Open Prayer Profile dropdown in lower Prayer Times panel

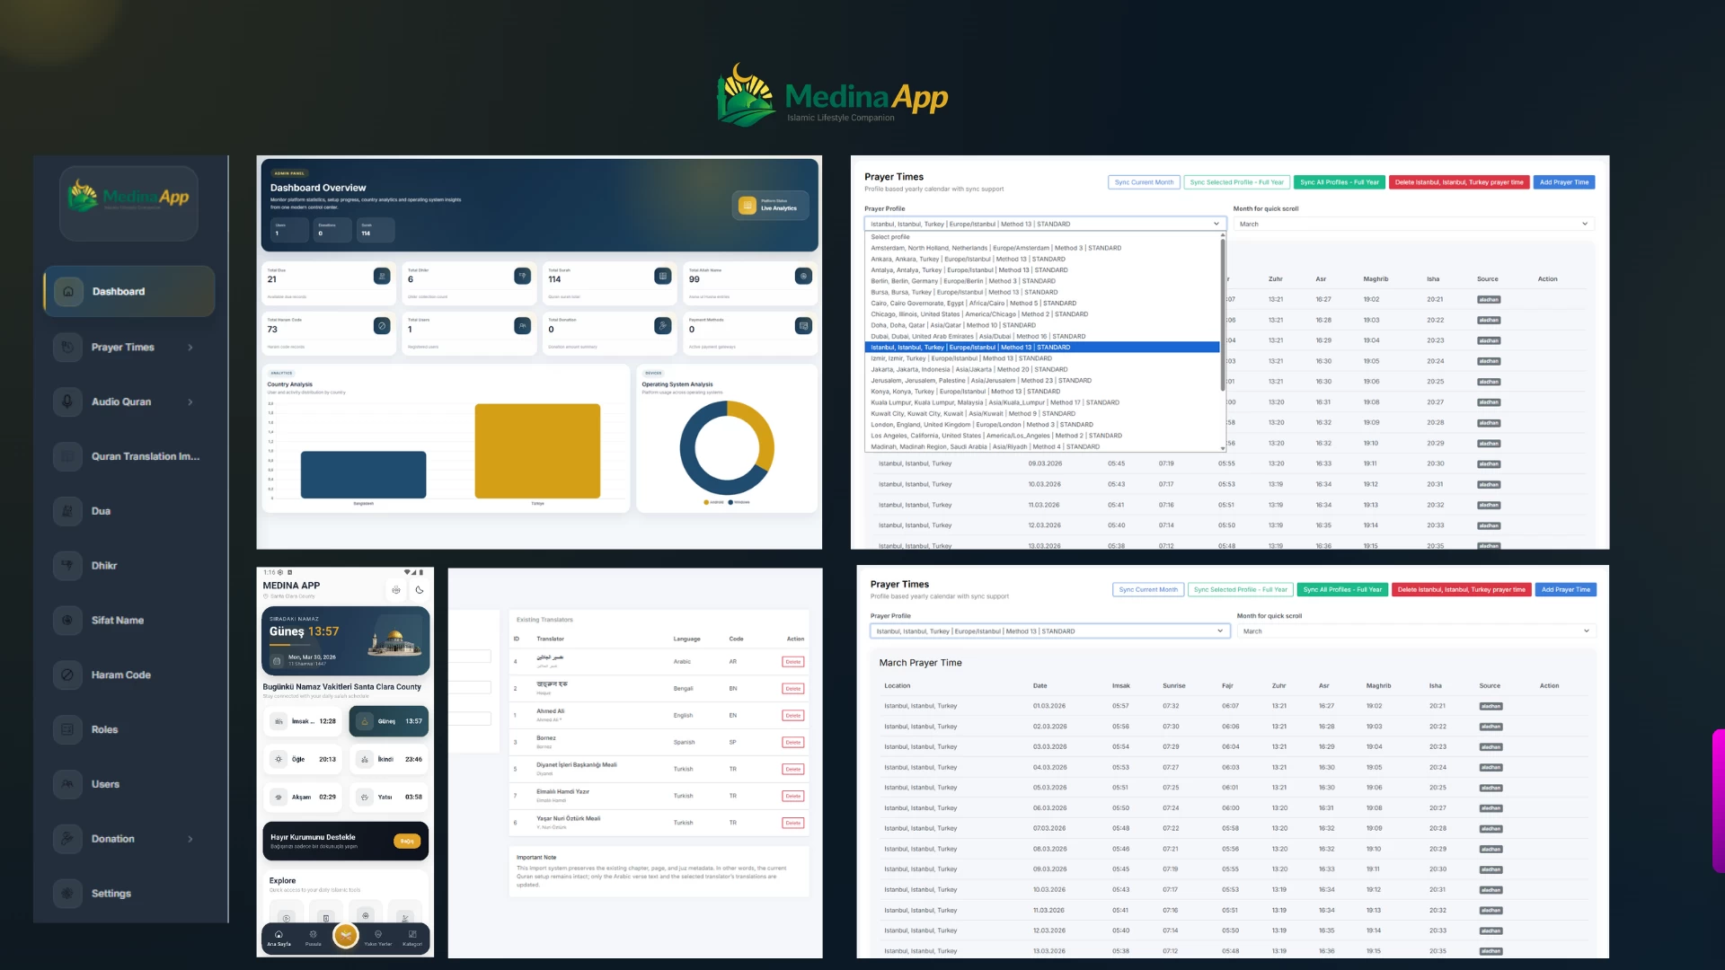(1050, 631)
